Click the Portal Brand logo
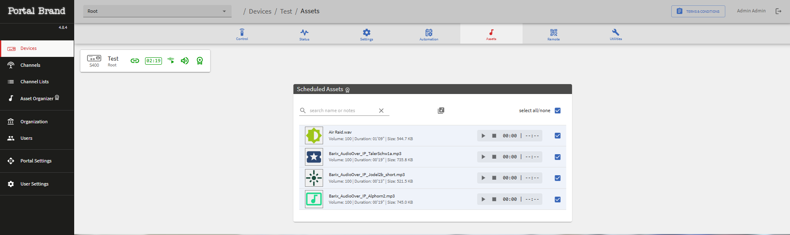 pos(37,11)
